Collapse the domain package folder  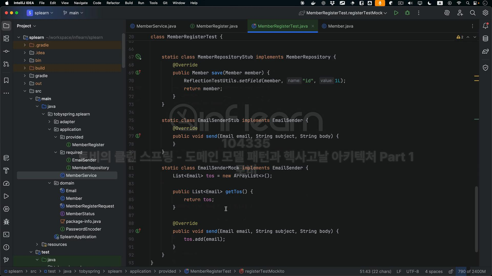click(49, 183)
